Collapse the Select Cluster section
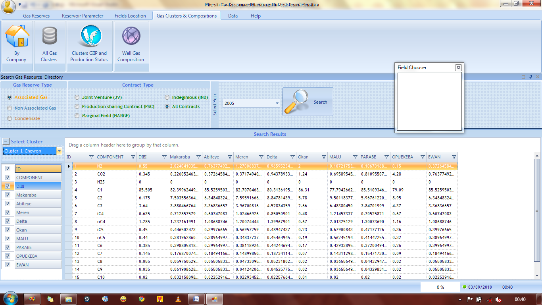 coord(6,141)
